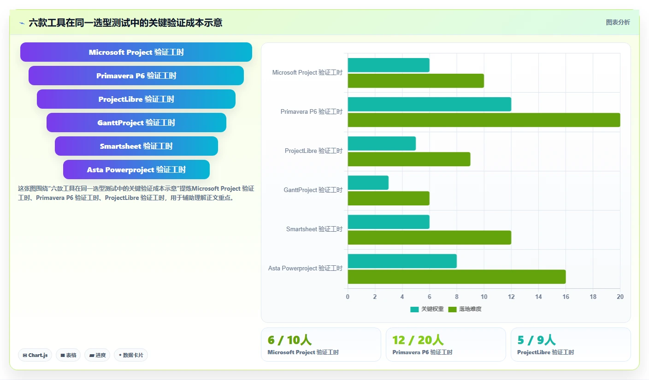This screenshot has height=380, width=649.
Task: Click ProjectLibre's teal 关键权重 bar
Action: click(382, 143)
